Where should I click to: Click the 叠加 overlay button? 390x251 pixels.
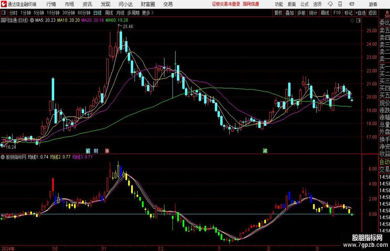pyautogui.click(x=290, y=13)
